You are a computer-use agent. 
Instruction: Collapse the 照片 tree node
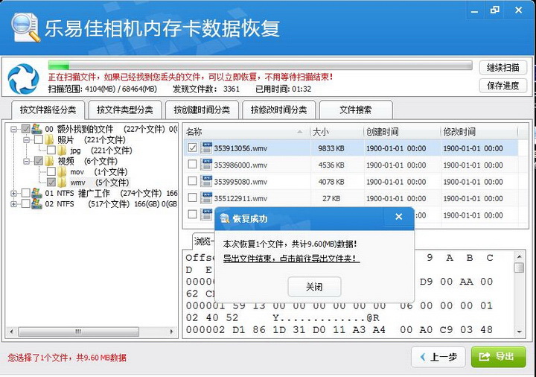pos(26,140)
